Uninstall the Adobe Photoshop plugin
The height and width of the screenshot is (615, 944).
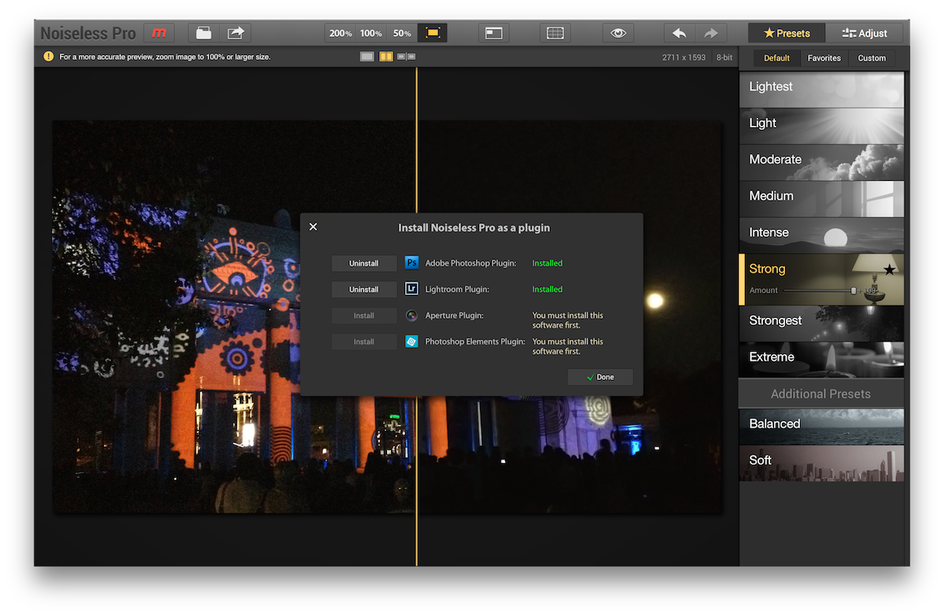[363, 263]
